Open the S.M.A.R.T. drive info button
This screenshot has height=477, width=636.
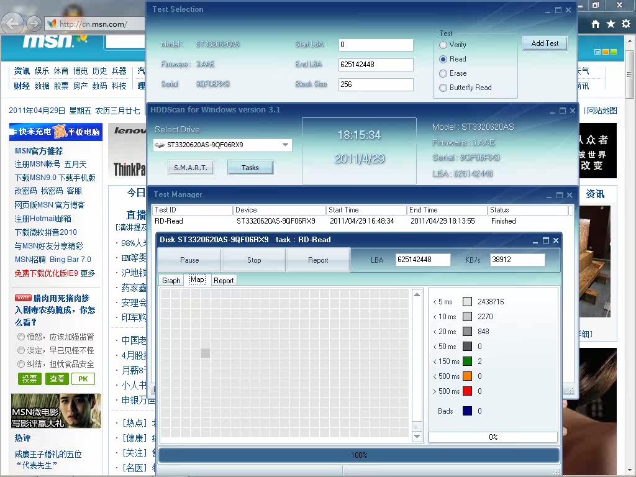click(x=191, y=168)
